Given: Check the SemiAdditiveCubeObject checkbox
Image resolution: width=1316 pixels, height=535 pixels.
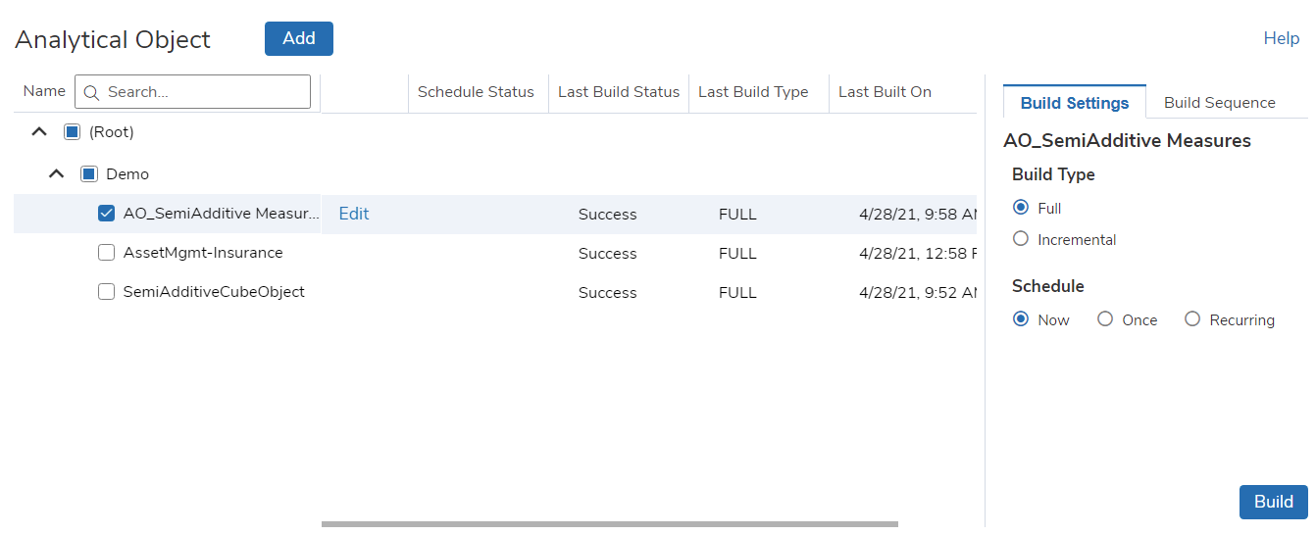Looking at the screenshot, I should pyautogui.click(x=107, y=292).
